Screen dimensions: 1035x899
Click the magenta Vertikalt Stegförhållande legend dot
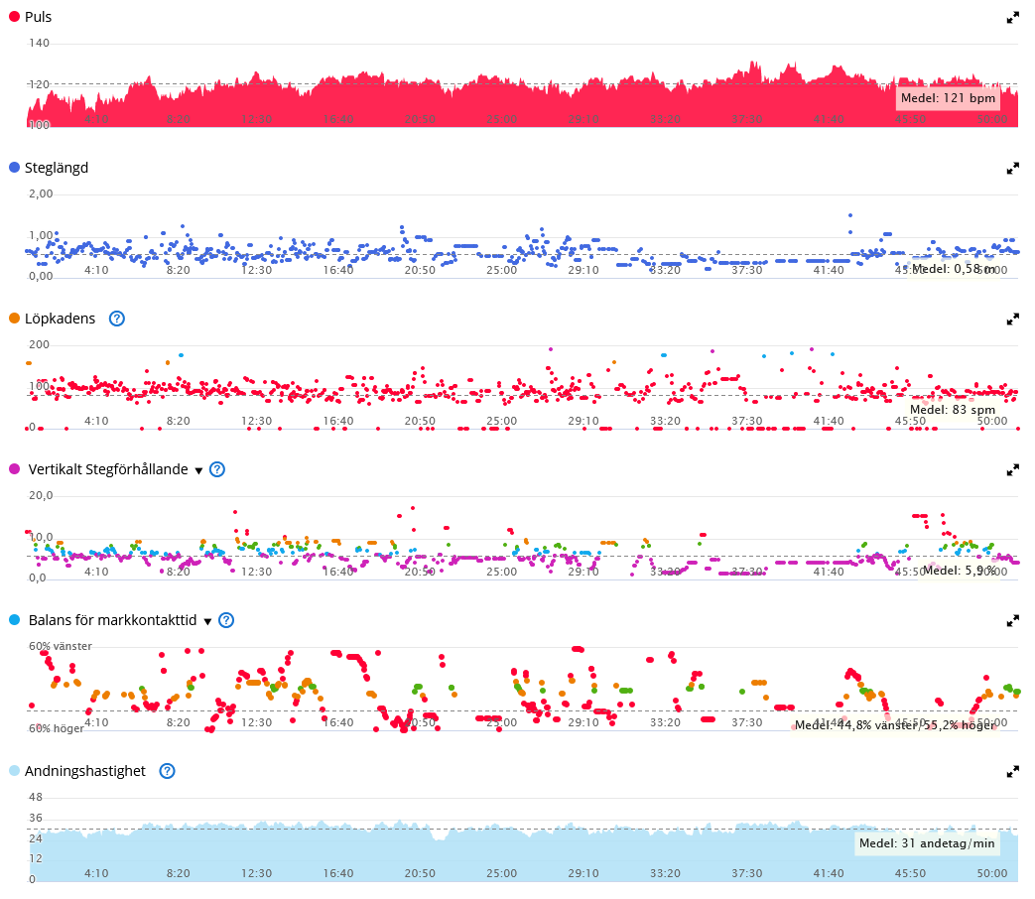point(14,469)
